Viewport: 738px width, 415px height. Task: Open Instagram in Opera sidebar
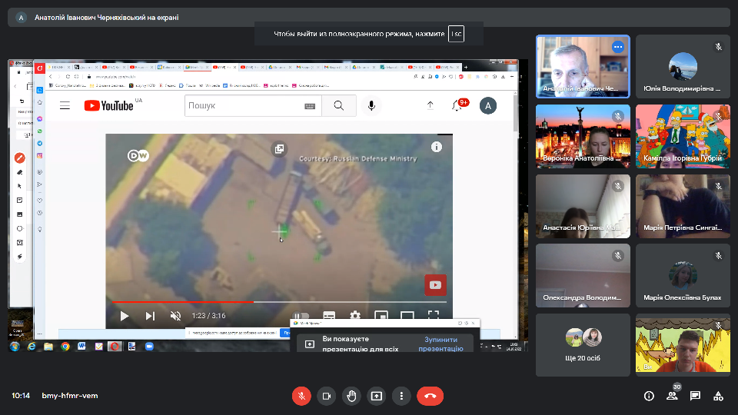[x=40, y=155]
